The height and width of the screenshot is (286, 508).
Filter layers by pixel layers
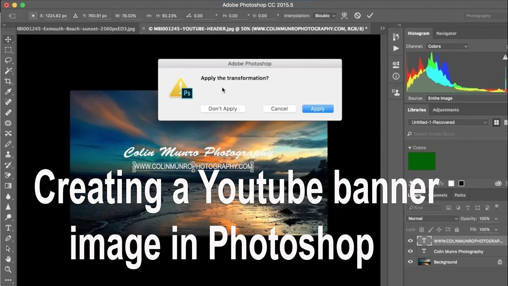[448, 208]
